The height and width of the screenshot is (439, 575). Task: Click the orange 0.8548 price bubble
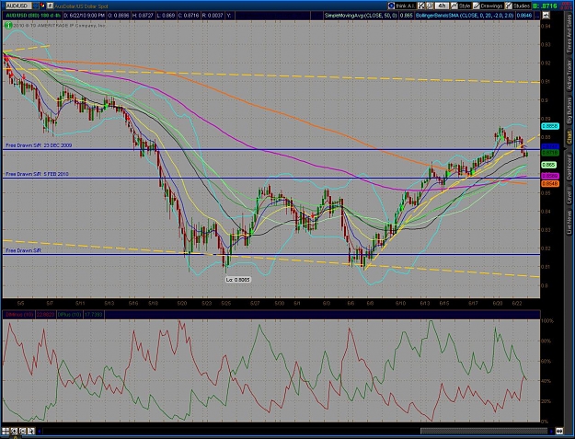pos(550,183)
